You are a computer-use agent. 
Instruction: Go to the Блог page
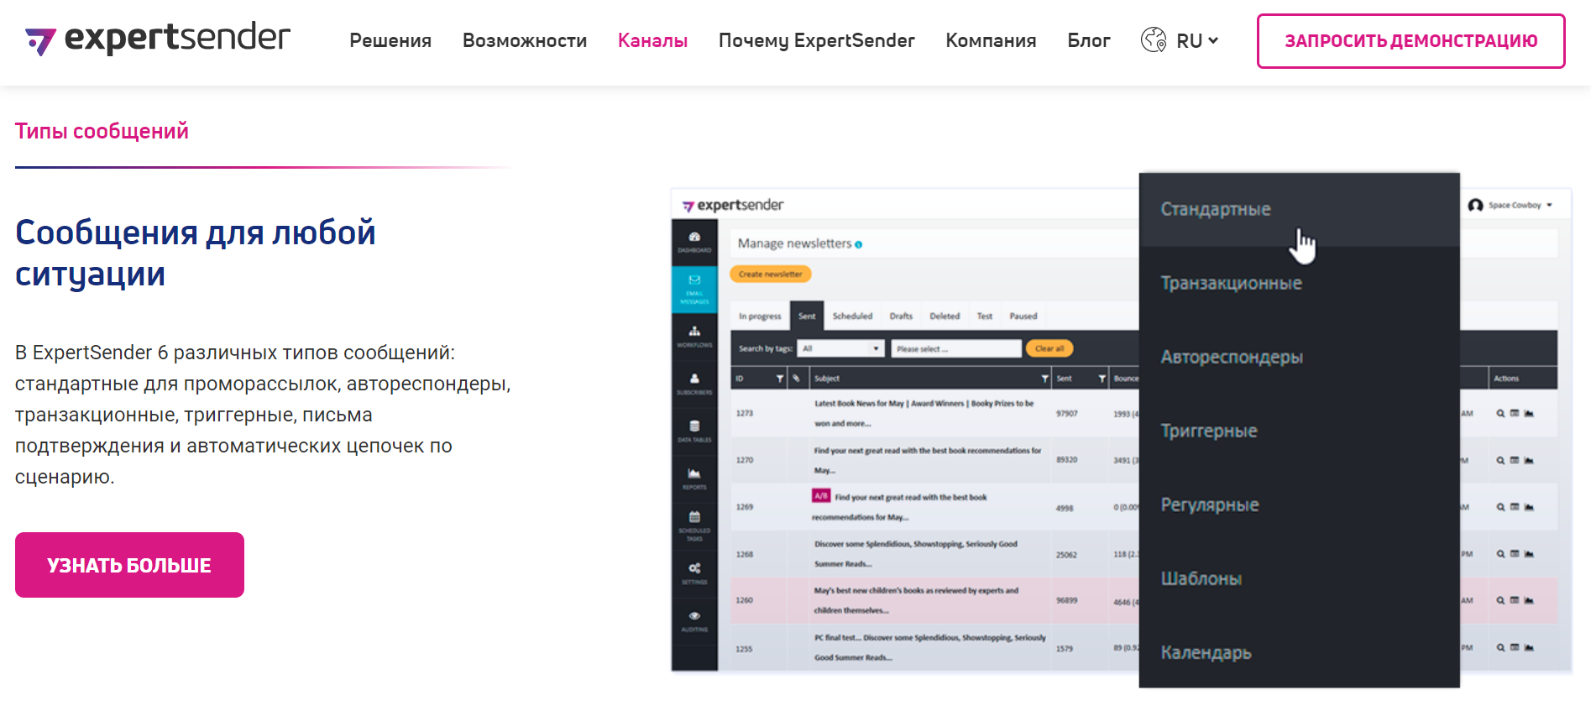[x=1089, y=40]
